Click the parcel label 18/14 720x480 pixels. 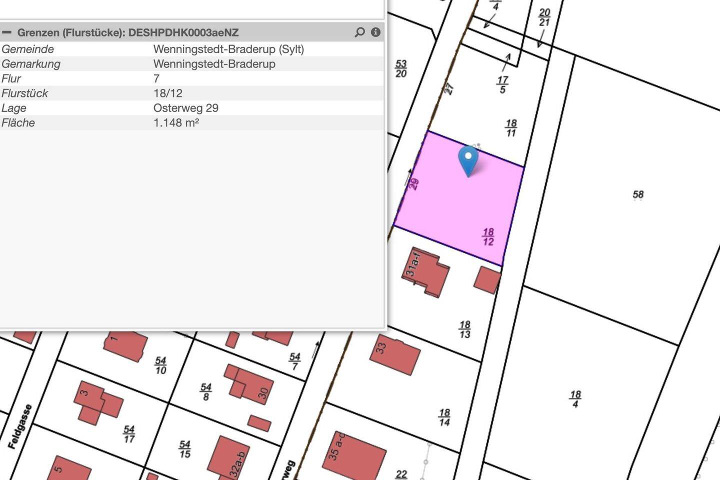(x=444, y=417)
